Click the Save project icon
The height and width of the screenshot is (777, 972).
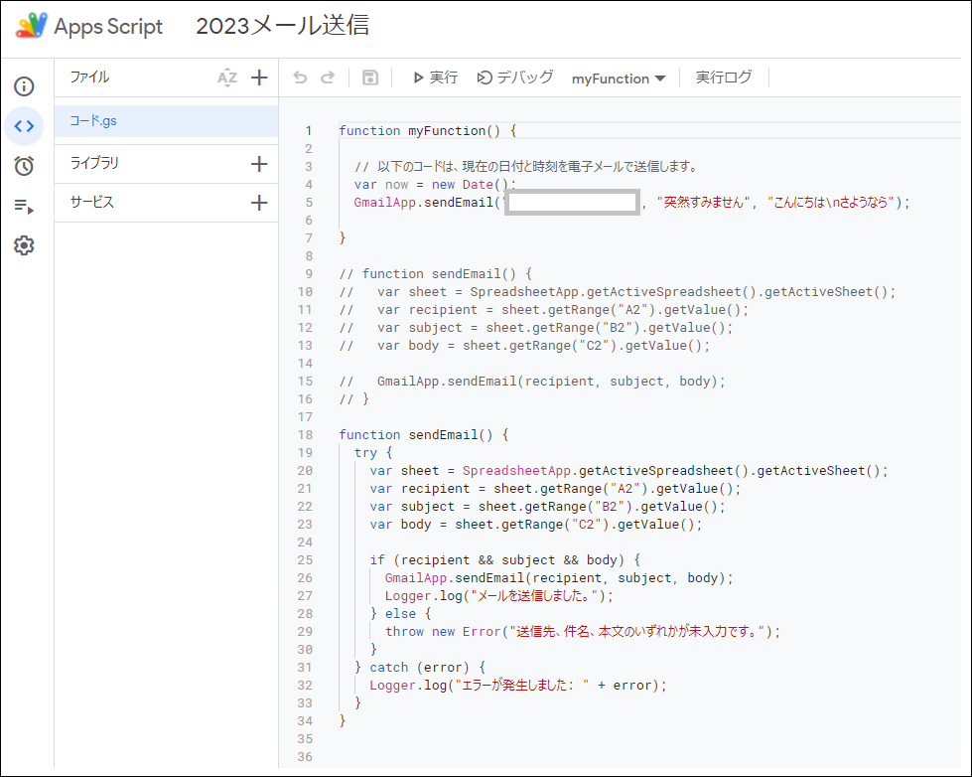[x=368, y=77]
